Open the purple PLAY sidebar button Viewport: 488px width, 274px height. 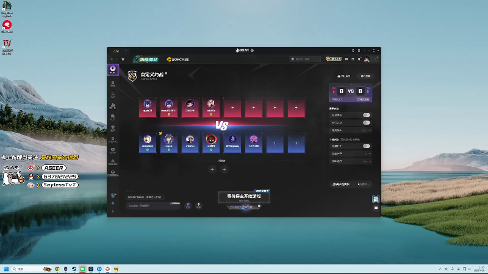click(113, 69)
